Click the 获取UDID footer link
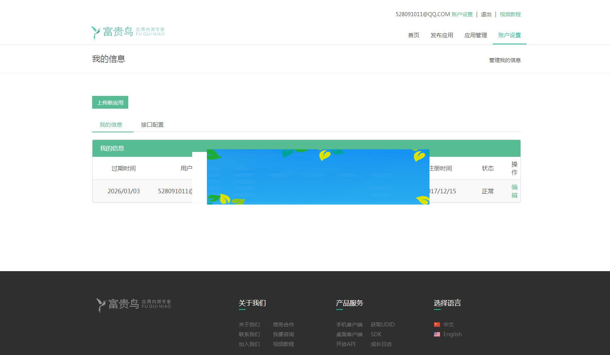 pos(382,324)
